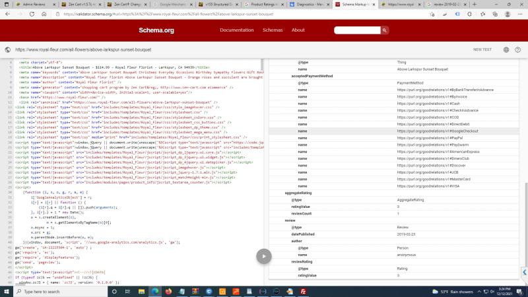Click the tested URL text field
Screen dimensions: 528x297
[83, 49]
